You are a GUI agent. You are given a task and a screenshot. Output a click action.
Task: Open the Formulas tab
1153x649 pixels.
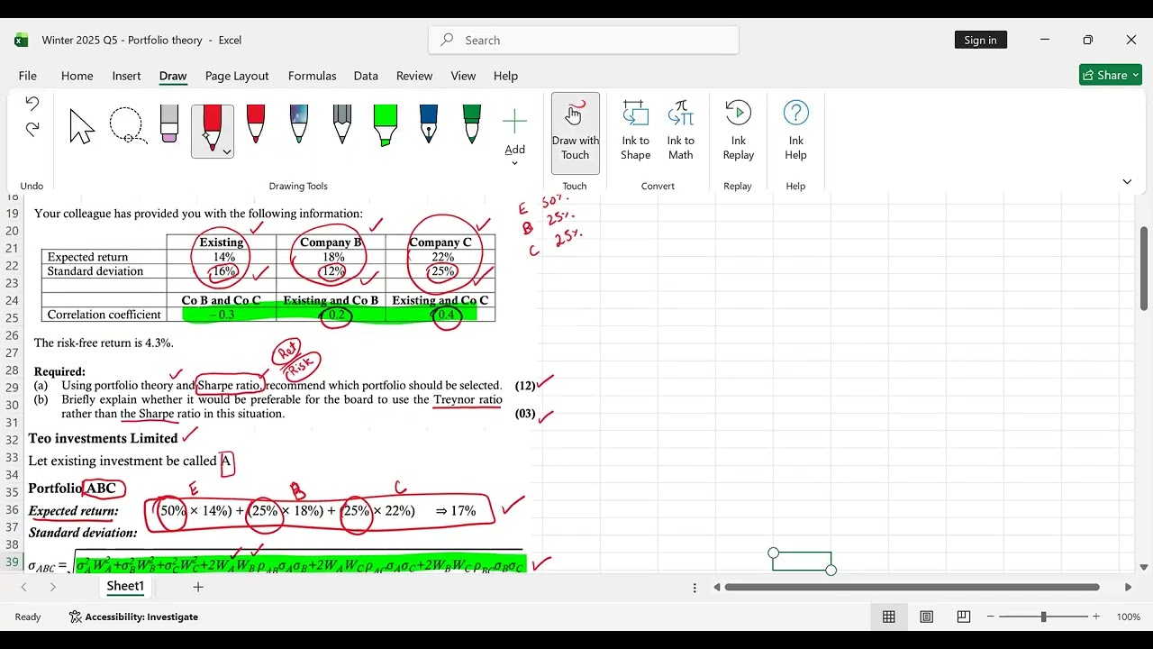point(312,76)
